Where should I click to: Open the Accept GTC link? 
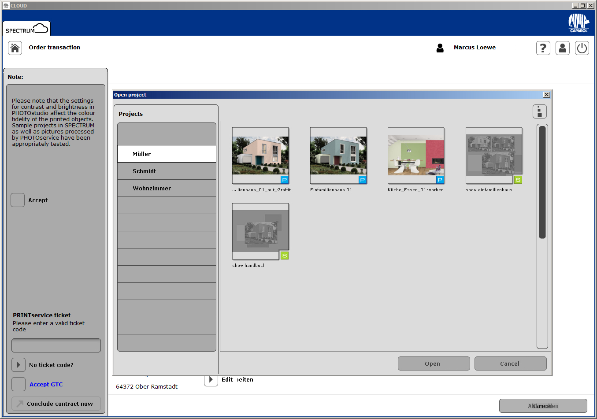coord(46,384)
